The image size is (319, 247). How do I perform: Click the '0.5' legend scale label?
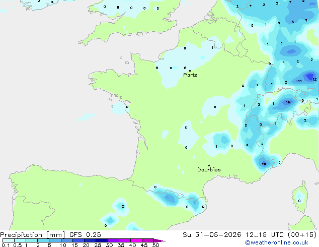[17, 245]
